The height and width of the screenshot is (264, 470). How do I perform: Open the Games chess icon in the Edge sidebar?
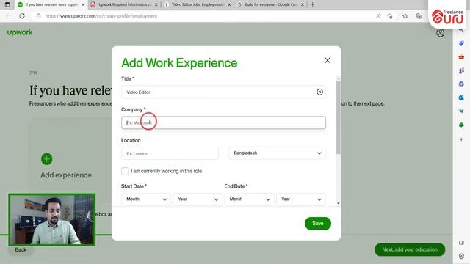461,70
